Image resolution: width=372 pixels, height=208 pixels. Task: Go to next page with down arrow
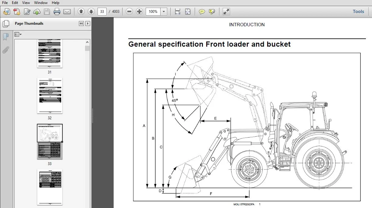point(91,12)
